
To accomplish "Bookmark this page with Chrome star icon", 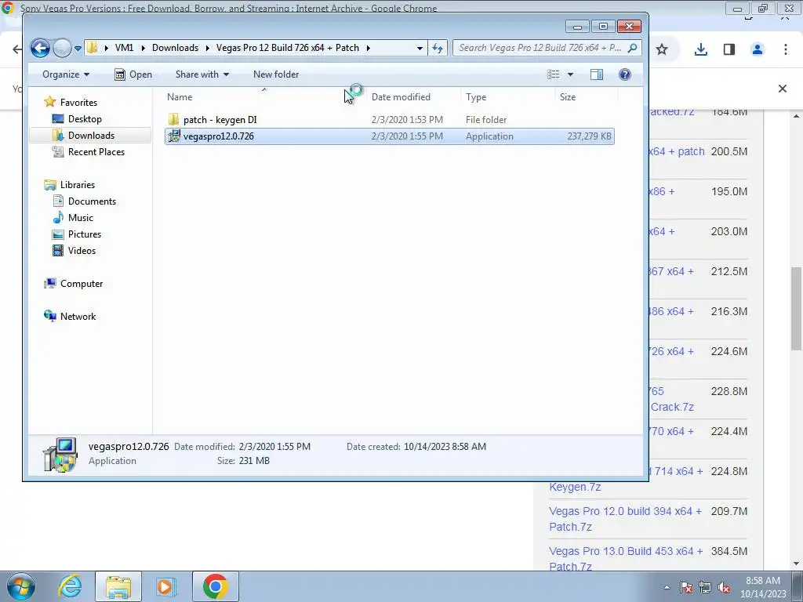I will coord(662,49).
